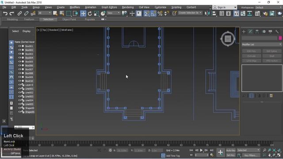Toggle the Ribbon display icon
The width and height of the screenshot is (283, 159).
click(x=236, y=13)
